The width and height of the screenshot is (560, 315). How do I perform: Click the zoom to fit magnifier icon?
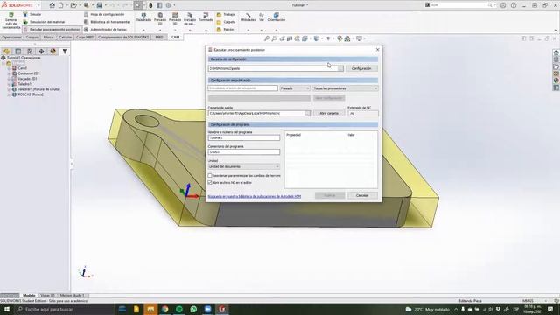pos(266,38)
